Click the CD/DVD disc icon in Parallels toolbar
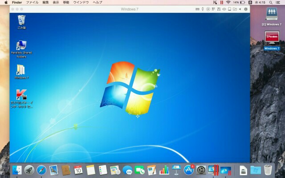The height and width of the screenshot is (178, 285). click(x=208, y=9)
